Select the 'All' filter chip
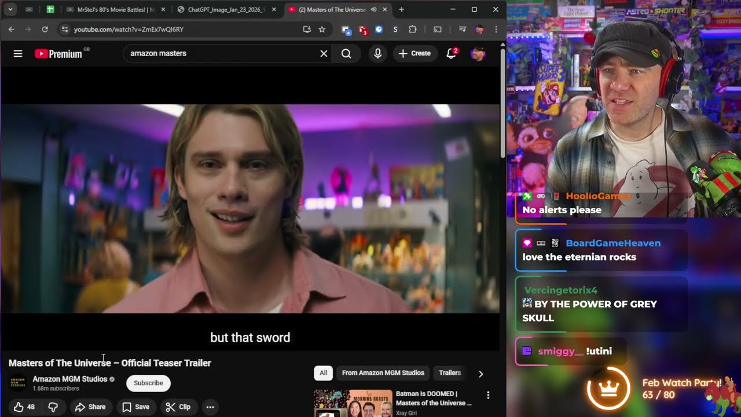Screen dimensions: 741x417 (x=323, y=373)
